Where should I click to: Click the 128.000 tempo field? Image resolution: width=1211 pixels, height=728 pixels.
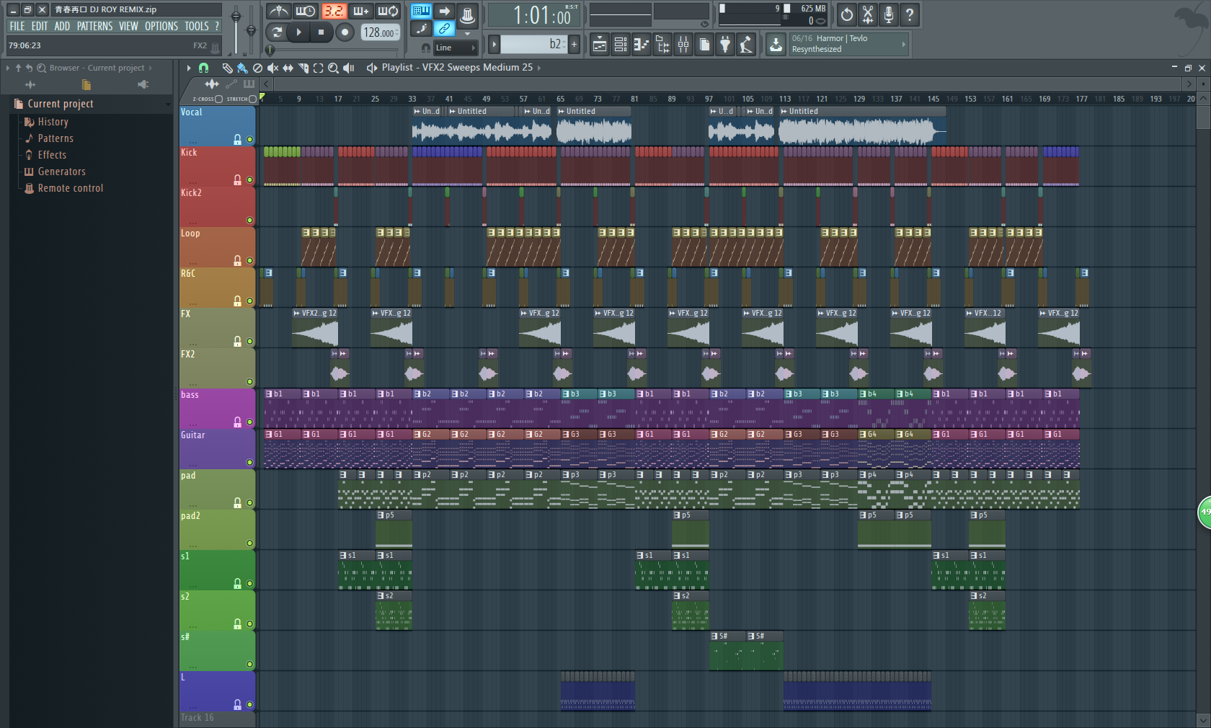tap(380, 32)
